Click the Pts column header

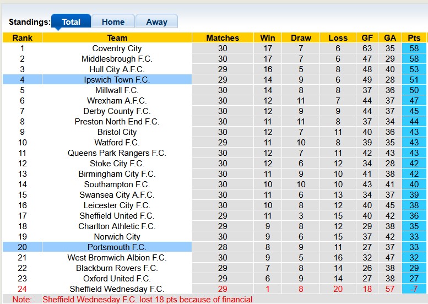pyautogui.click(x=414, y=38)
